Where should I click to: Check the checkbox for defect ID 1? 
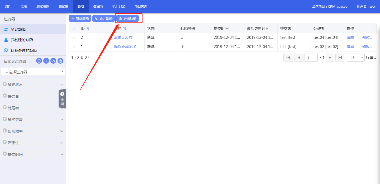click(x=74, y=47)
